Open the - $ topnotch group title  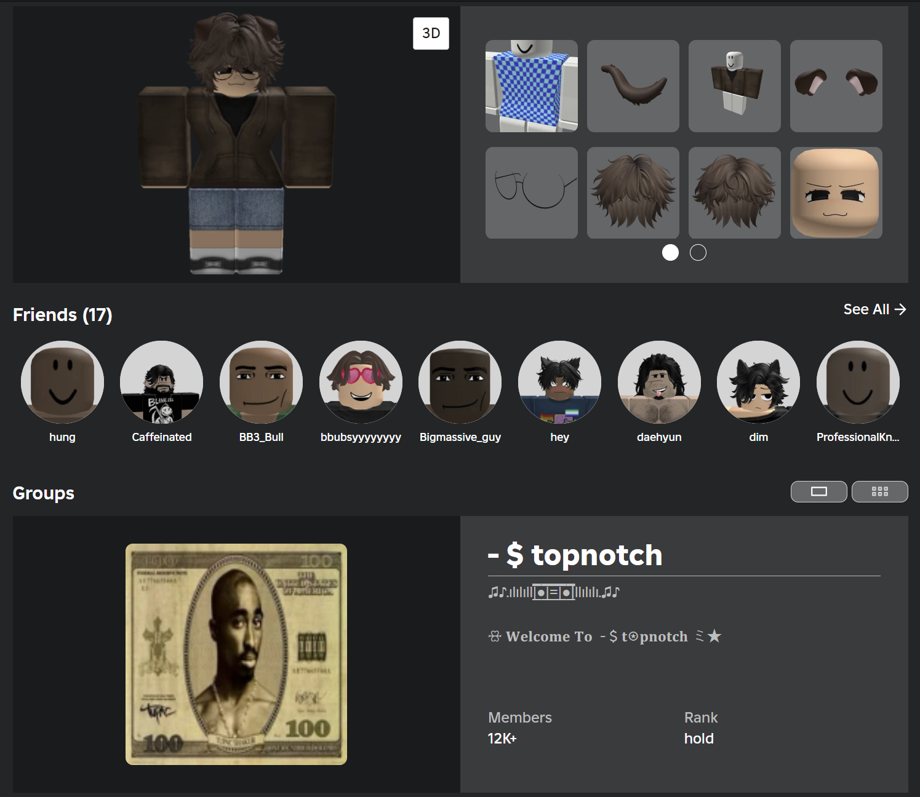(x=575, y=555)
